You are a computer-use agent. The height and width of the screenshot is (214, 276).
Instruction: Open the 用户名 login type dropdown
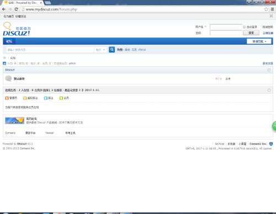(201, 27)
